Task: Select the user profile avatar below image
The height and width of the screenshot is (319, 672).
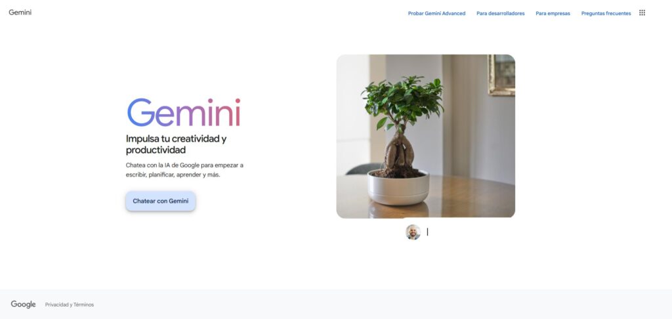Action: click(413, 232)
